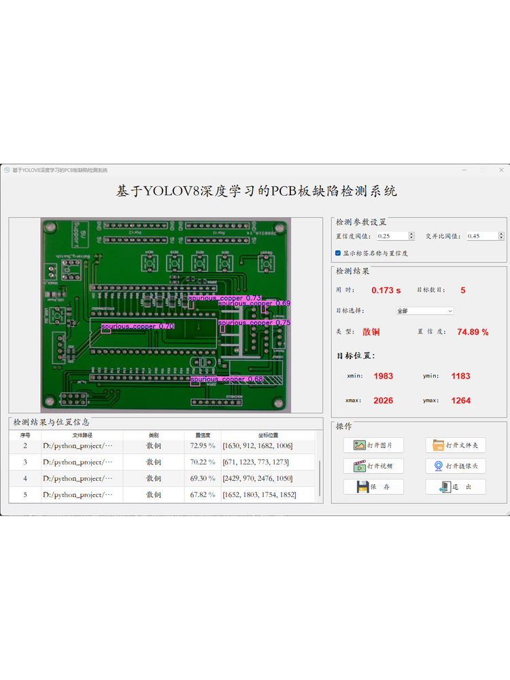Click the 坐标位置 column header

pos(268,435)
